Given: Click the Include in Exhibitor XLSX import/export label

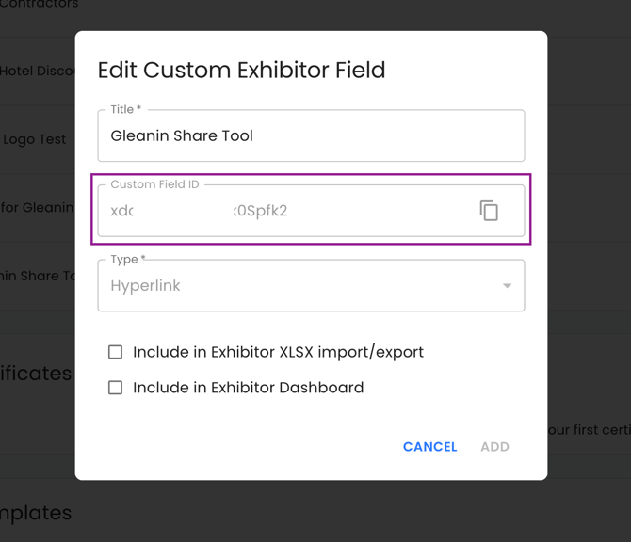Looking at the screenshot, I should click(278, 352).
